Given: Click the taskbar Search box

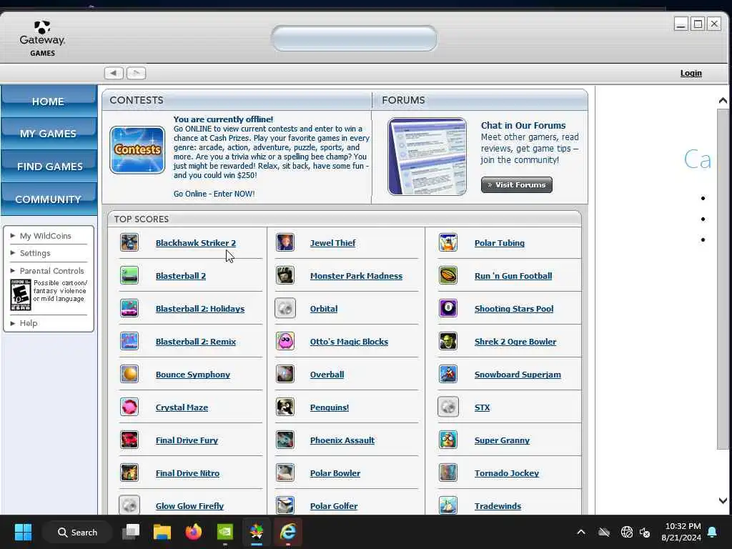Looking at the screenshot, I should pyautogui.click(x=77, y=532).
